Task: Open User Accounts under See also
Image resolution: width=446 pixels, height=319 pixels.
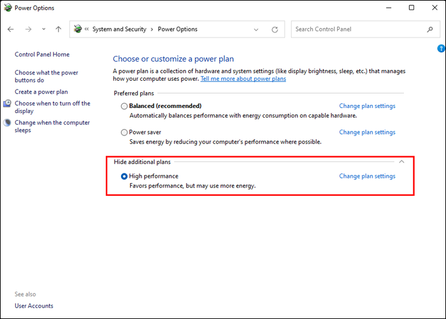Action: click(34, 306)
